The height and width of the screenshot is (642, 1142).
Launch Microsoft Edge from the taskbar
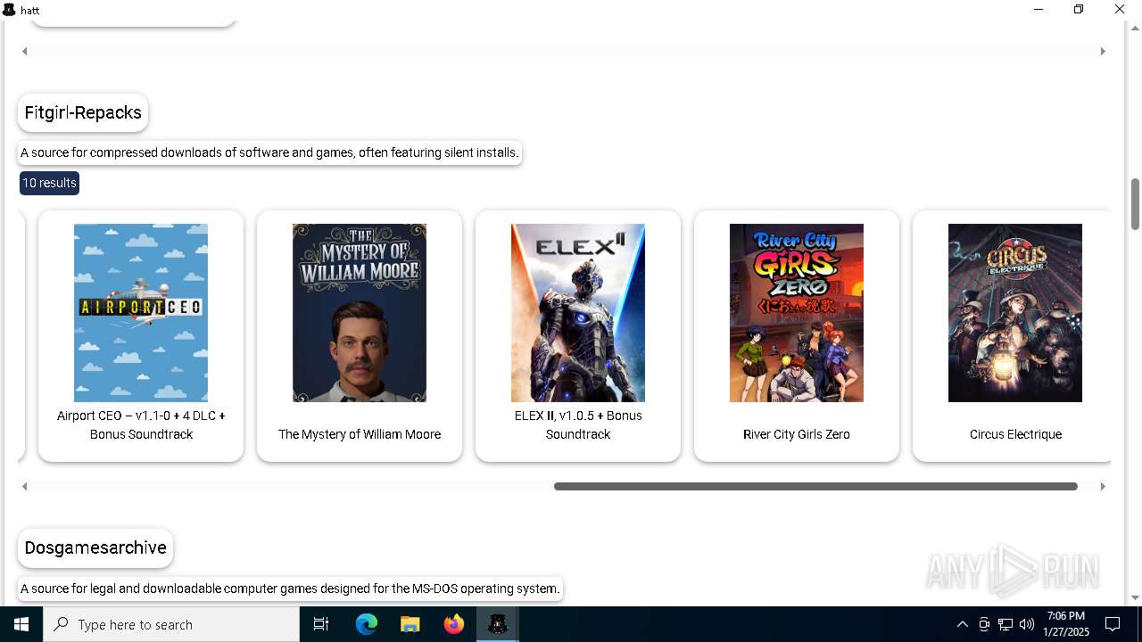point(367,624)
